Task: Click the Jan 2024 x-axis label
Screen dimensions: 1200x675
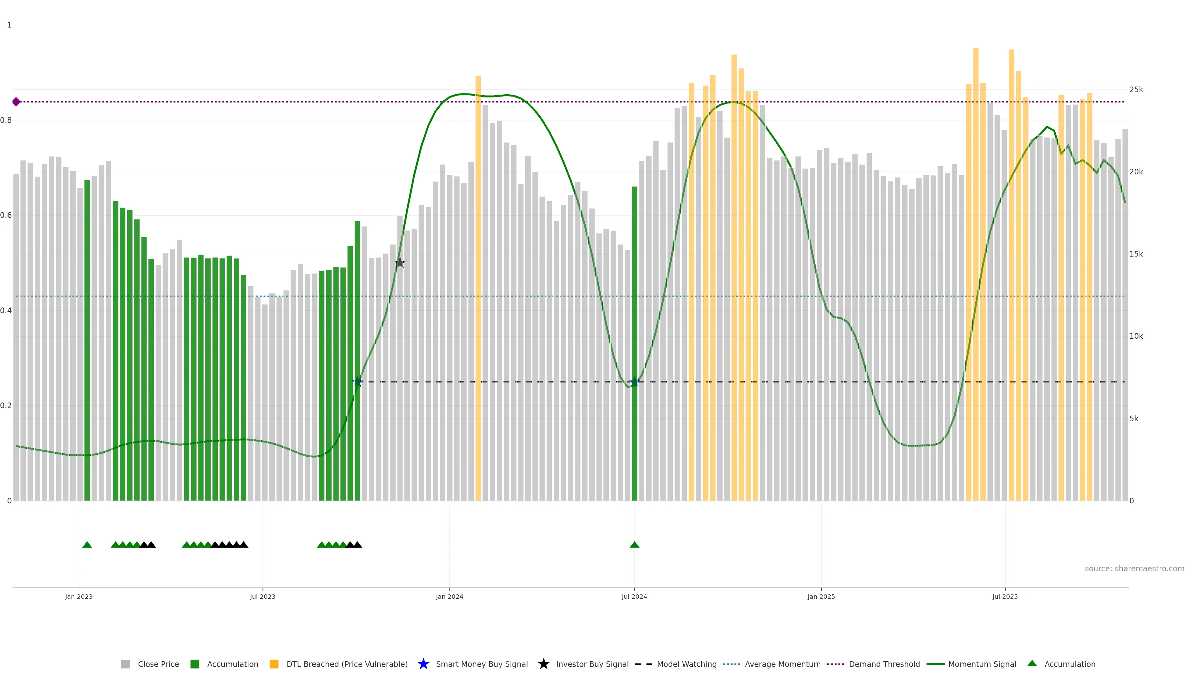Action: (449, 597)
